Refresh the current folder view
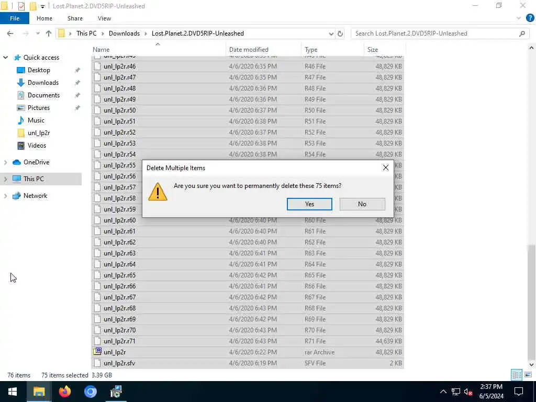 coord(340,33)
